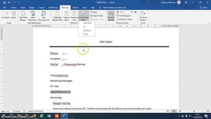The height and width of the screenshot is (119, 211).
Task: Show hidden system tray icons
Action: tap(179, 116)
